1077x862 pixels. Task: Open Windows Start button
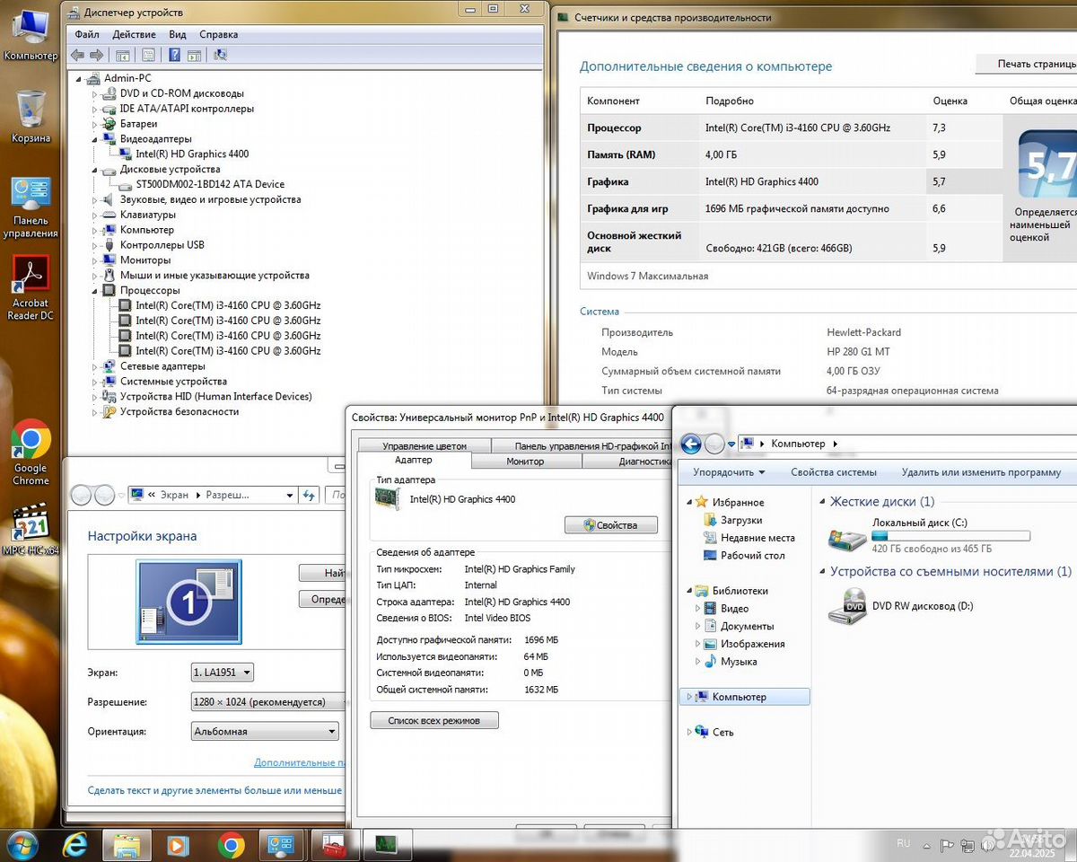(x=22, y=845)
